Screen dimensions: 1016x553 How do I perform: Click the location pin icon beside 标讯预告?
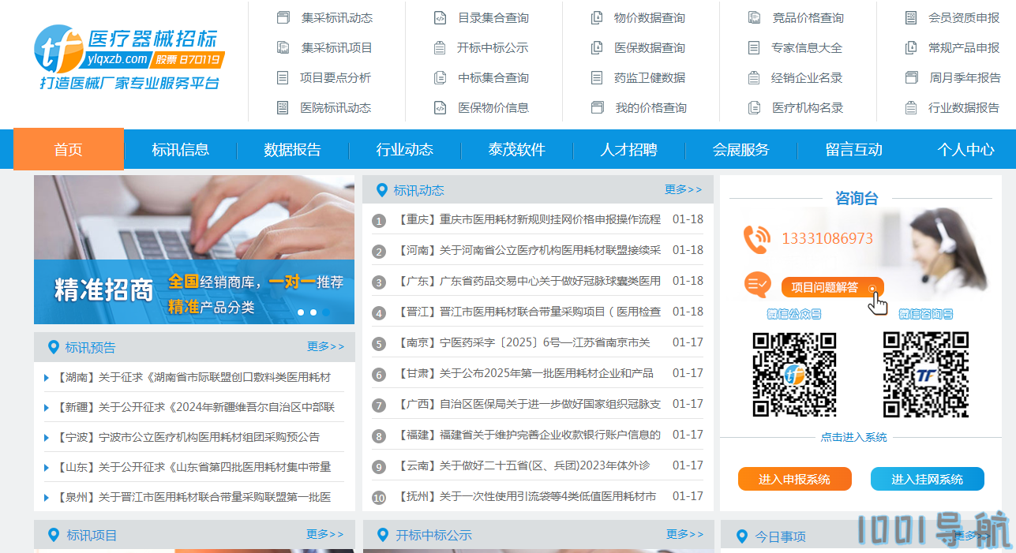pos(54,347)
